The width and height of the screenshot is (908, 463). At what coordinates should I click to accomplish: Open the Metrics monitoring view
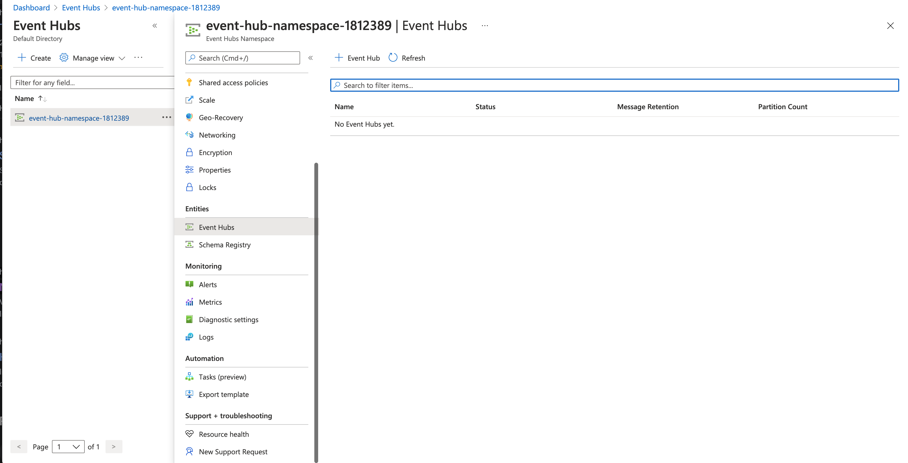click(x=210, y=302)
